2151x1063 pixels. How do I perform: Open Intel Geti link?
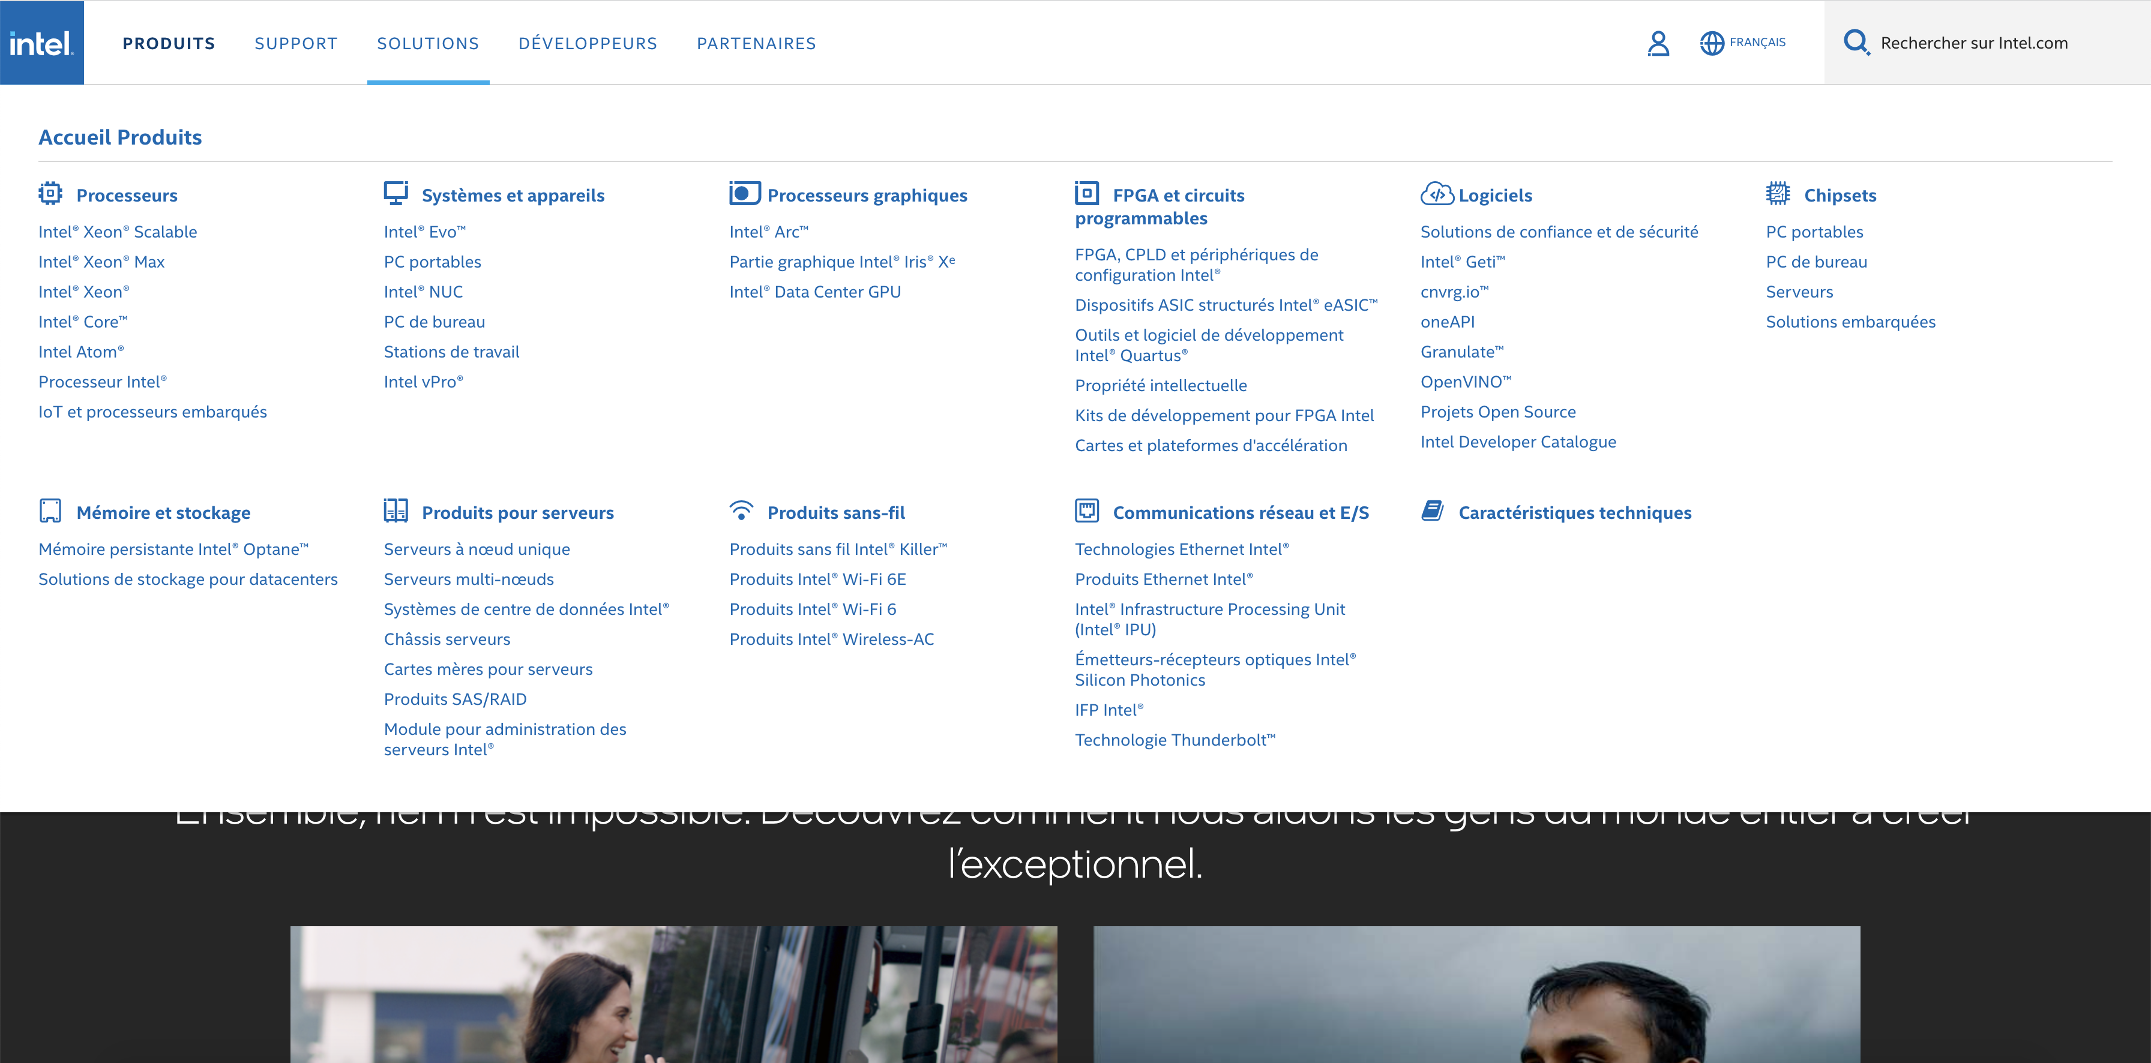click(x=1463, y=262)
